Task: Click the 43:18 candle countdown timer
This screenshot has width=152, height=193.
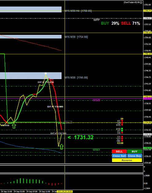Action: click(x=120, y=143)
